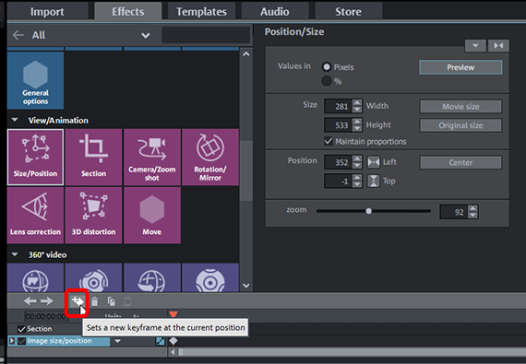The width and height of the screenshot is (526, 364).
Task: Increase Left position with up stepper
Action: 358,159
